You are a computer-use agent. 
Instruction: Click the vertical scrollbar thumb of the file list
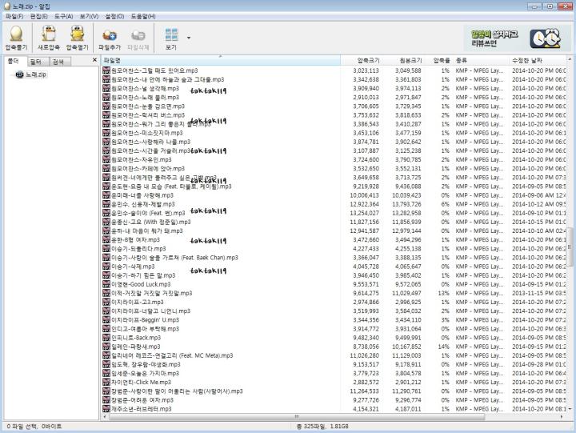click(x=570, y=247)
